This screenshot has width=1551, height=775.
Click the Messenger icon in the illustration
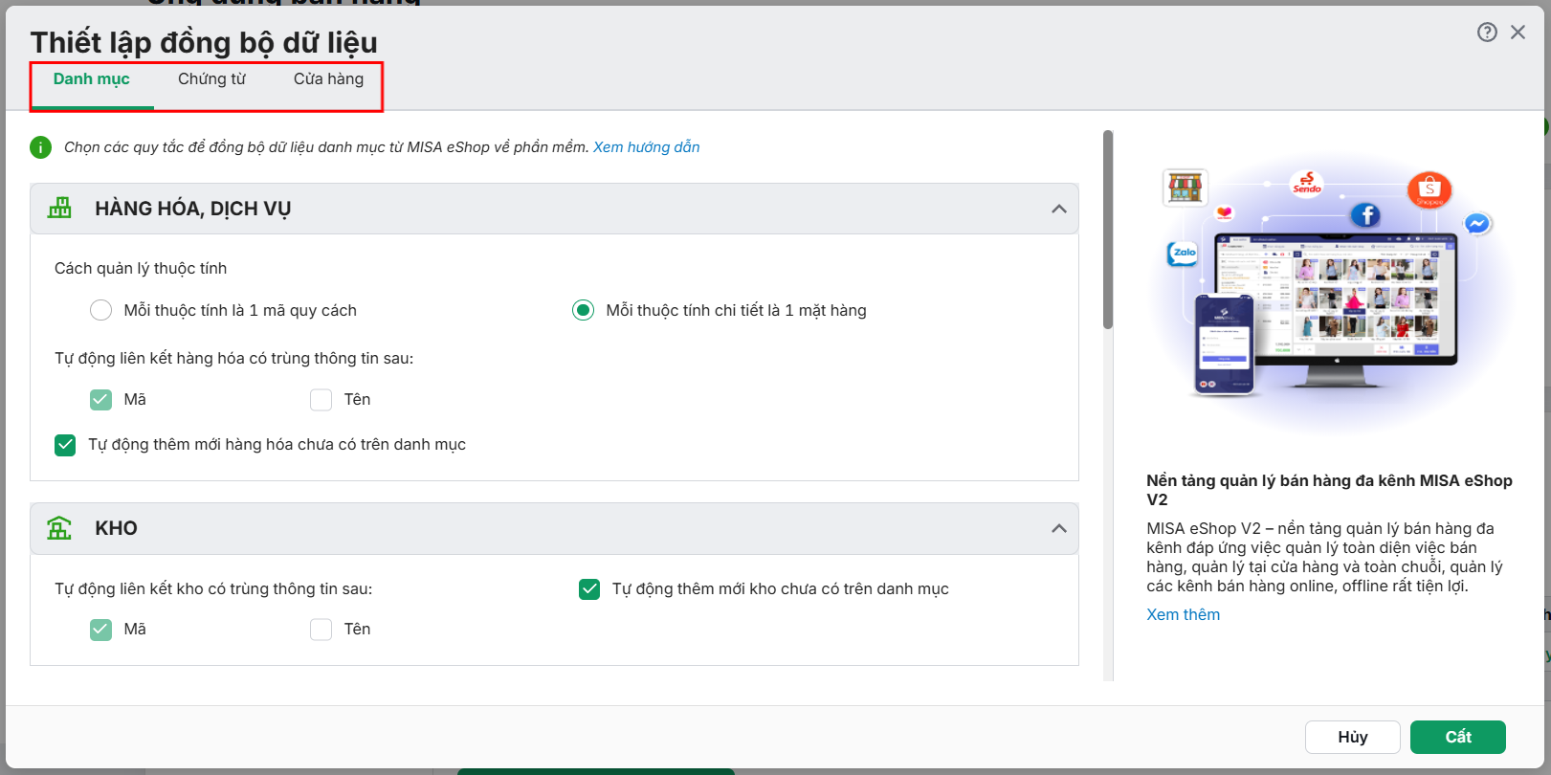point(1476,224)
